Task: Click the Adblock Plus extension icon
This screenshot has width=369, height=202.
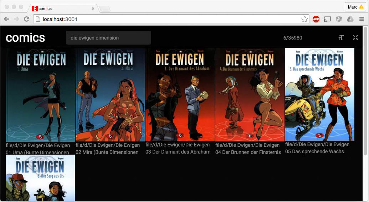Action: 316,19
